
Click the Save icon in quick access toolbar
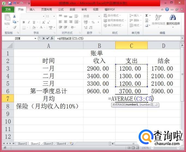[10, 3]
